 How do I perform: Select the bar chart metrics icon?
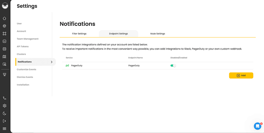(5, 41)
